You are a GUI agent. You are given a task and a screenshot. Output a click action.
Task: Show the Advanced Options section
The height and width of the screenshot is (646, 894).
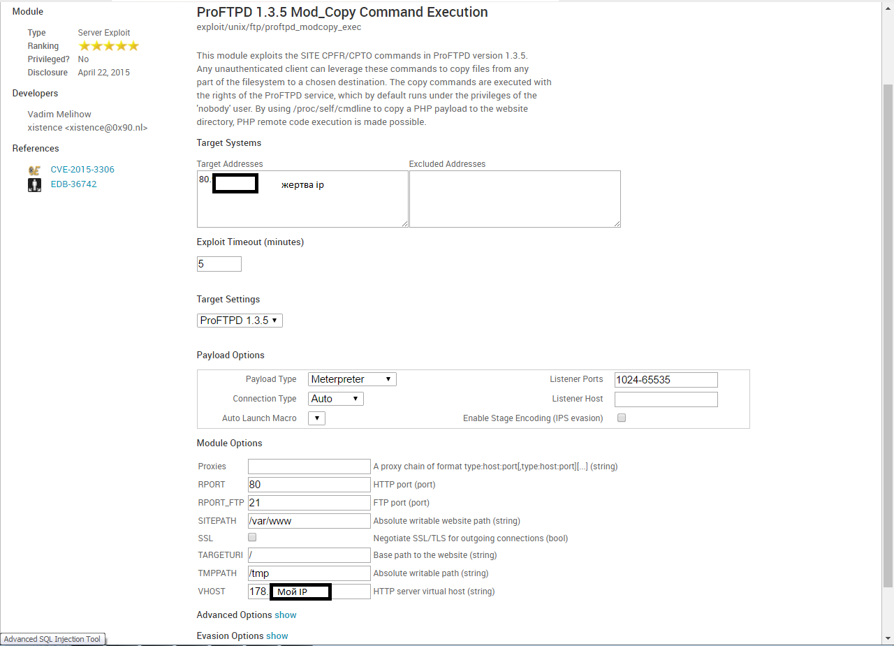click(x=285, y=615)
